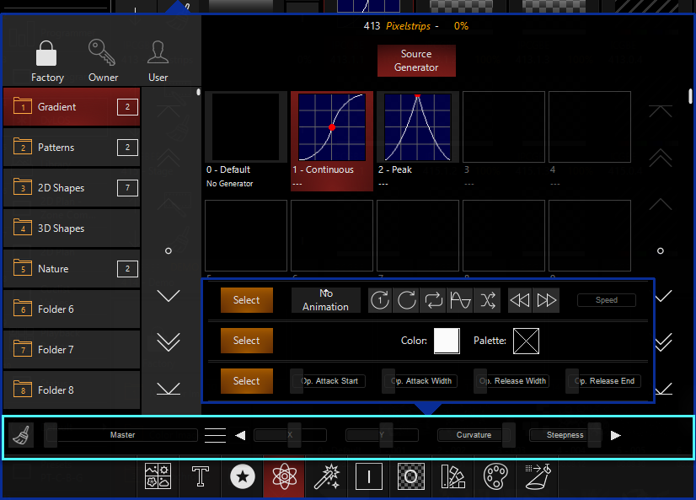Image resolution: width=696 pixels, height=500 pixels.
Task: Adjust the Master fader
Action: 121,435
